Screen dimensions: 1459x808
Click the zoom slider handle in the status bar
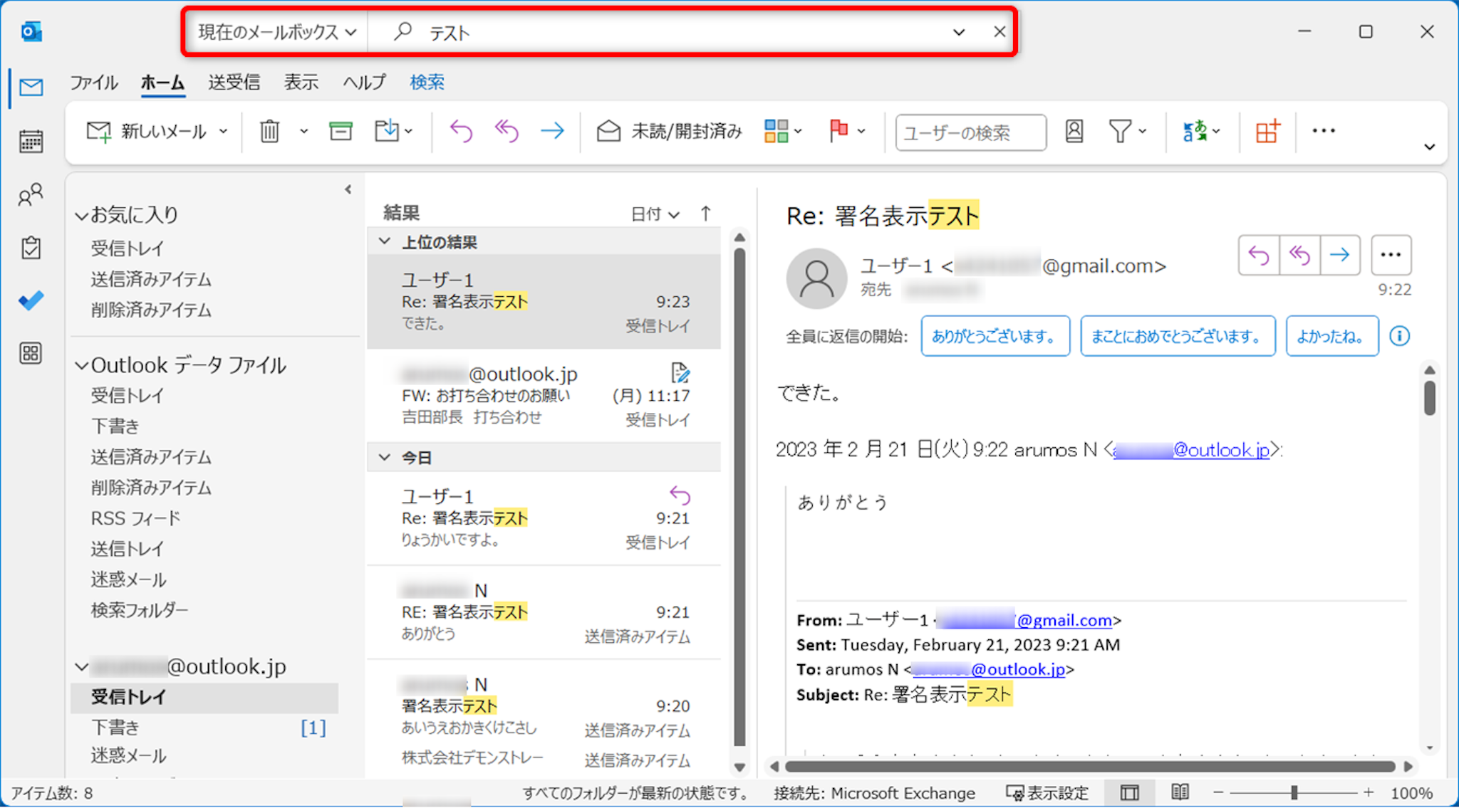point(1294,792)
